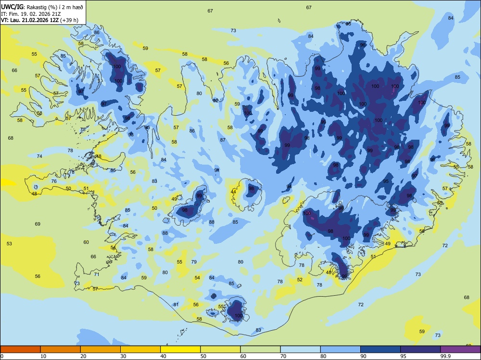Click the 30–40 legend color swatch

(140, 349)
